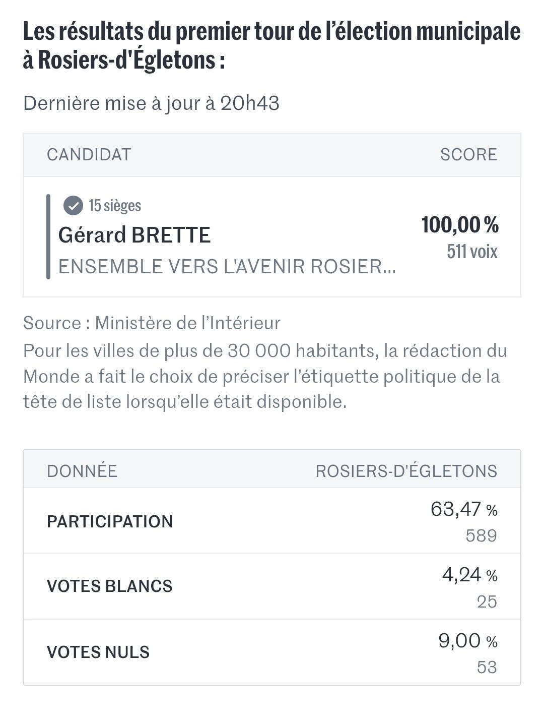Open the candidate name Gérard BRETTE
This screenshot has height=721, width=544.
tap(134, 235)
